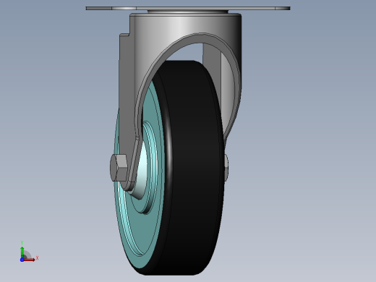Click the red X label near the triad

(x=37, y=258)
